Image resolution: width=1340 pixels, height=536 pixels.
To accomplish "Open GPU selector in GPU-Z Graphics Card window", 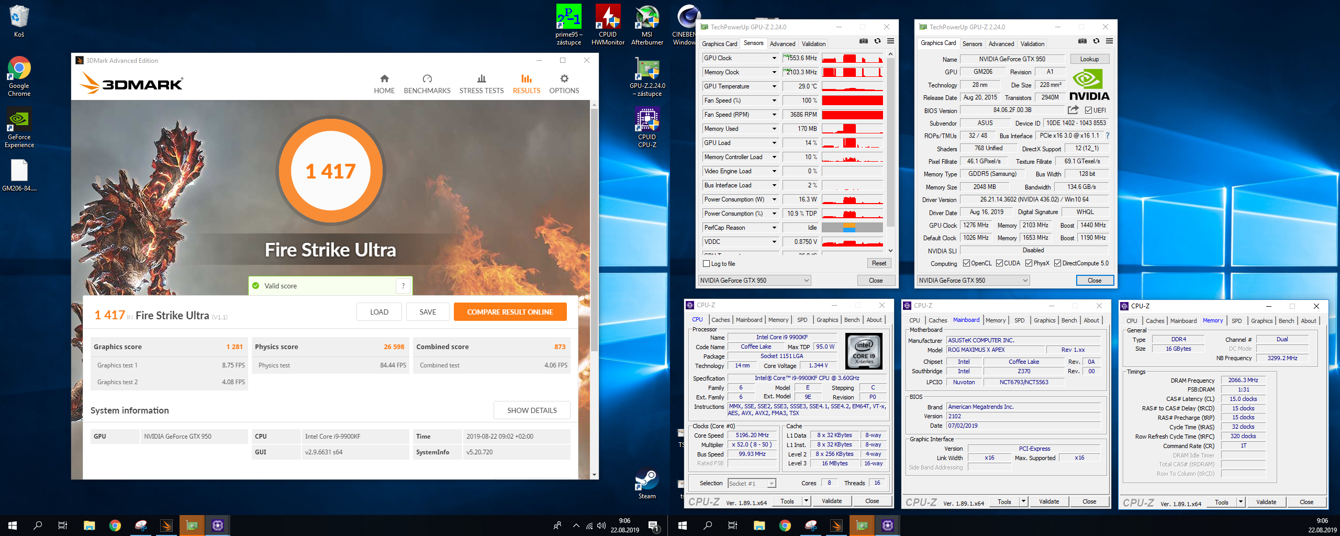I will tap(973, 281).
